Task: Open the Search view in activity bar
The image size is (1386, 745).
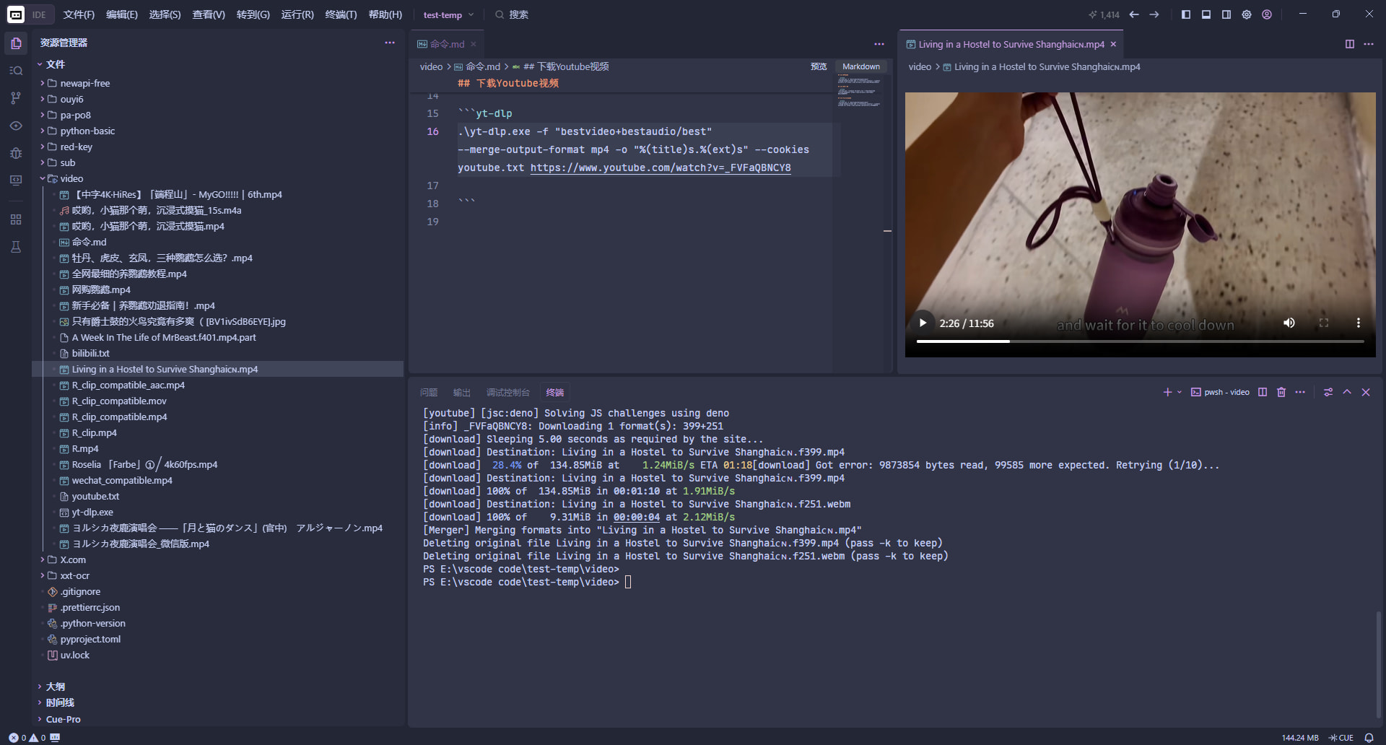Action: [16, 71]
